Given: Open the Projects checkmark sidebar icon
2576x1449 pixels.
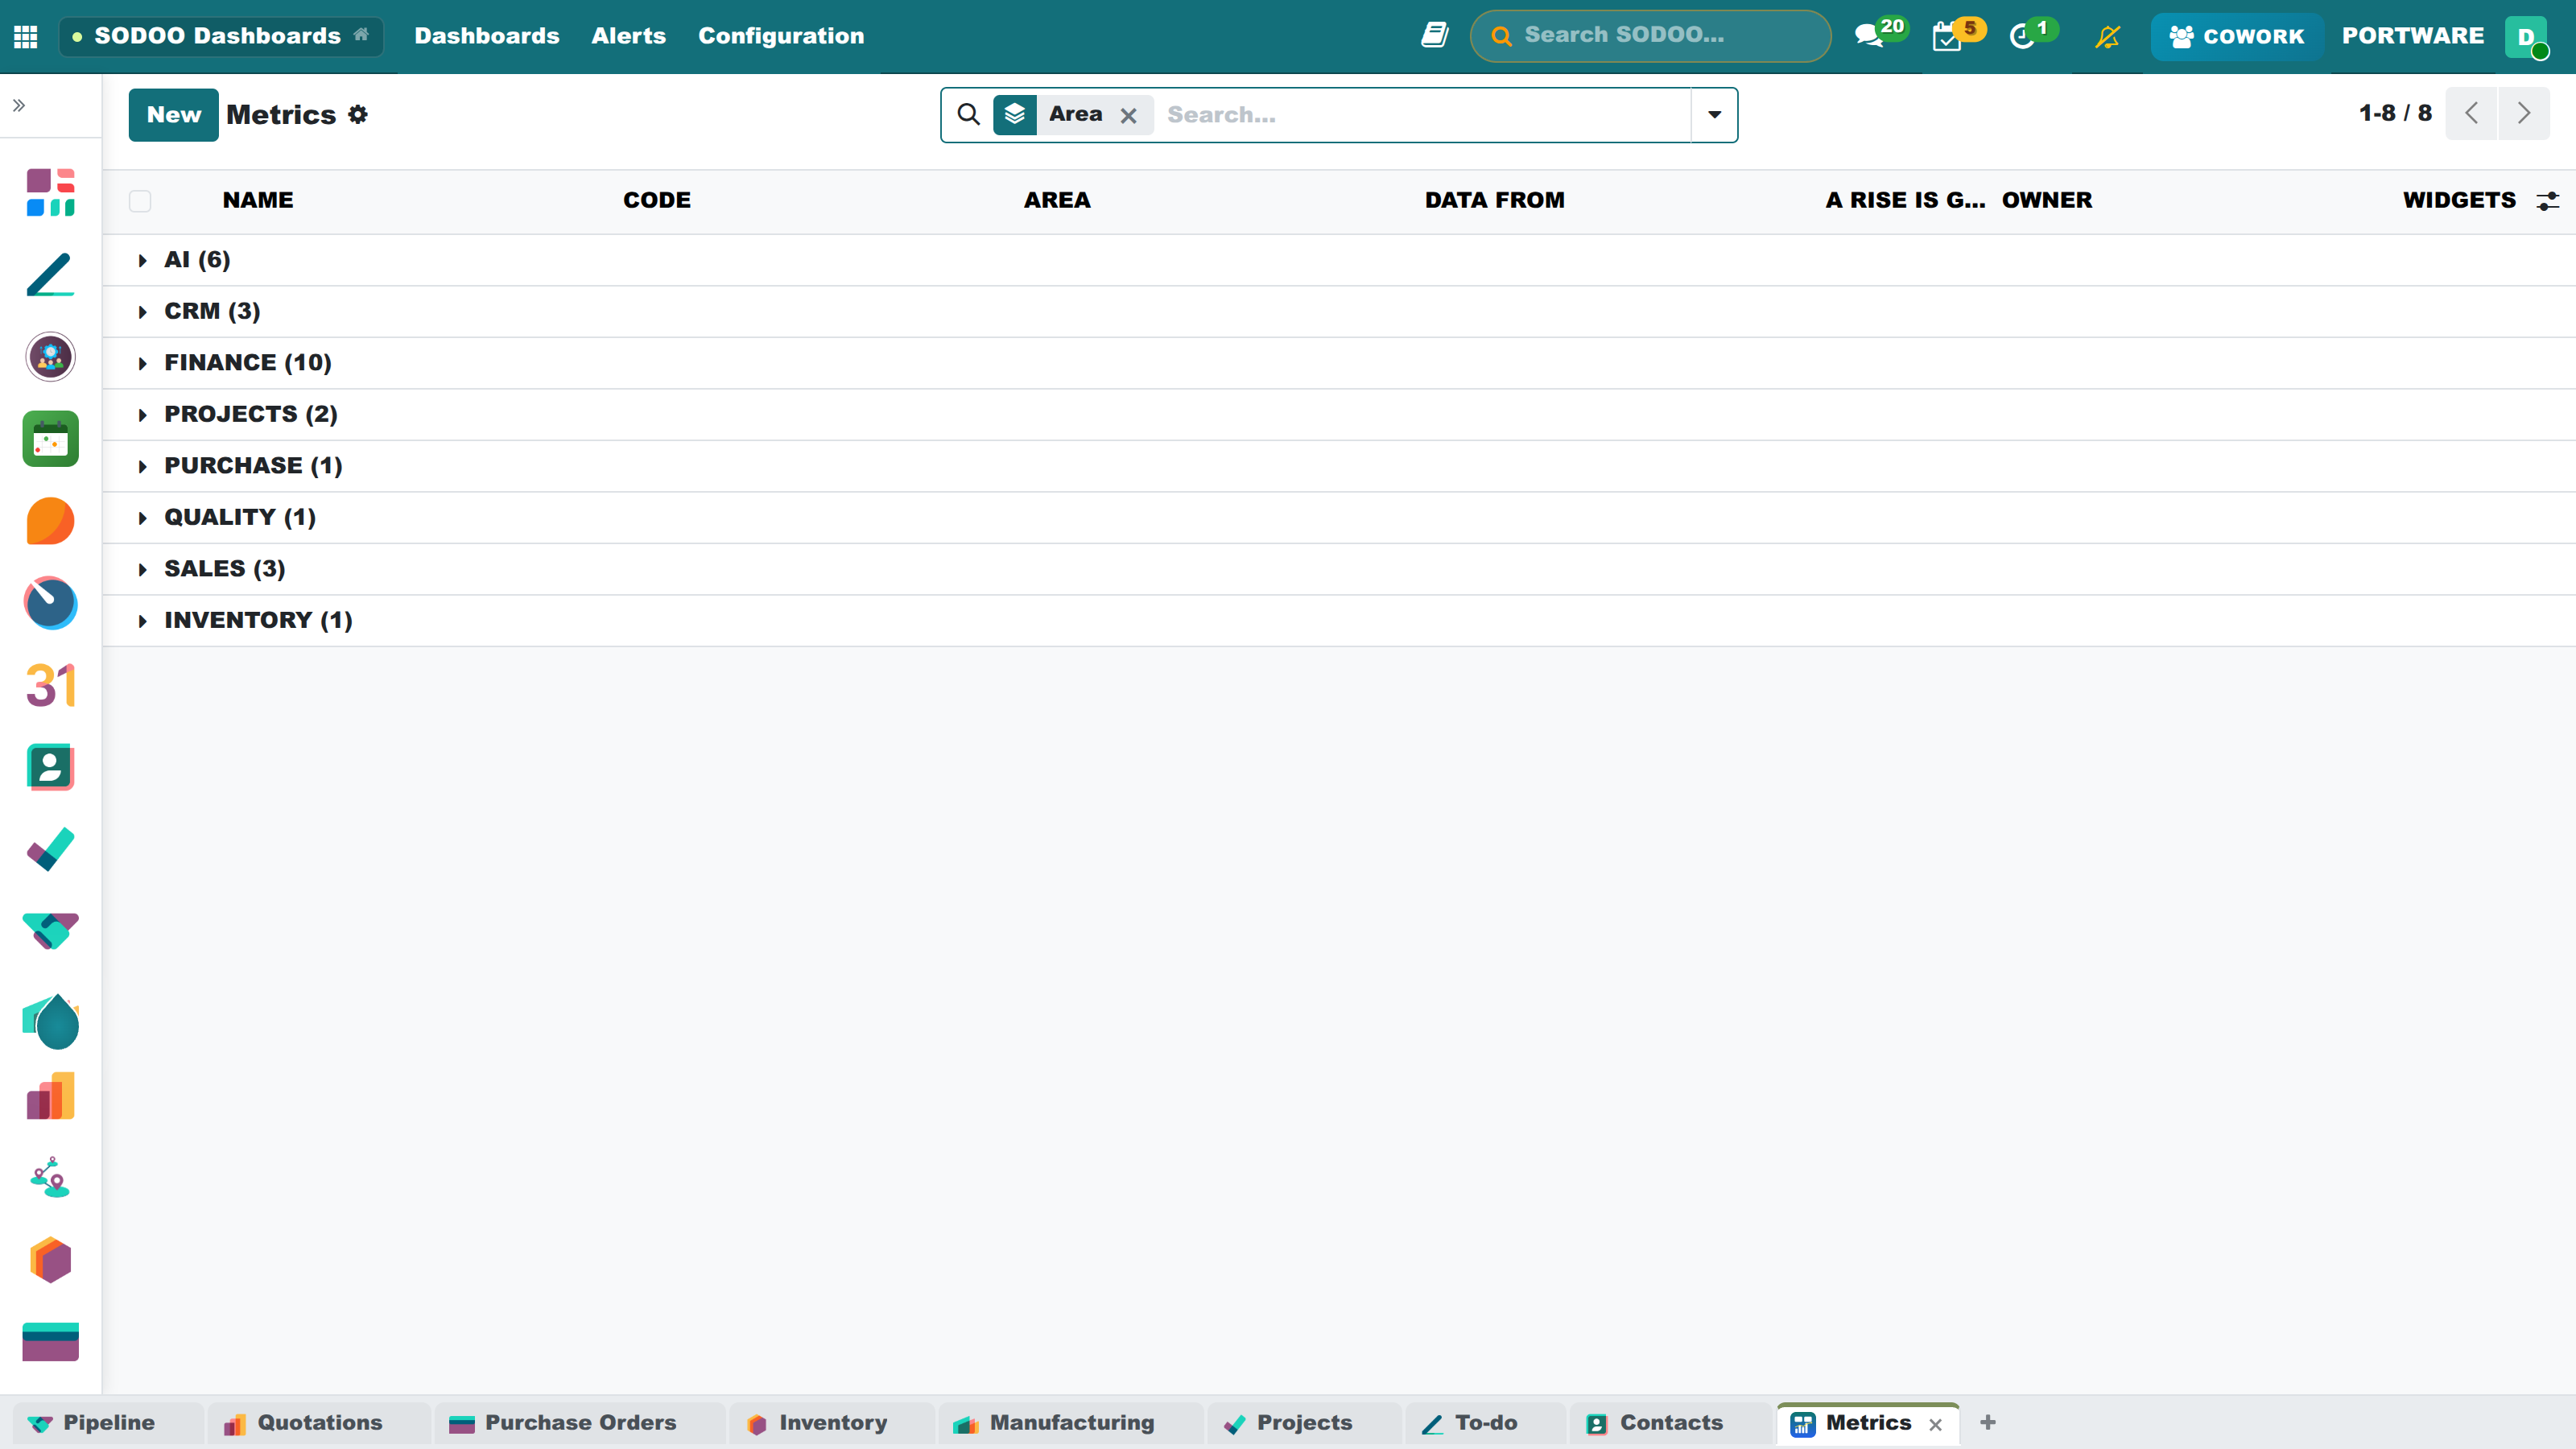Looking at the screenshot, I should pos(50,850).
